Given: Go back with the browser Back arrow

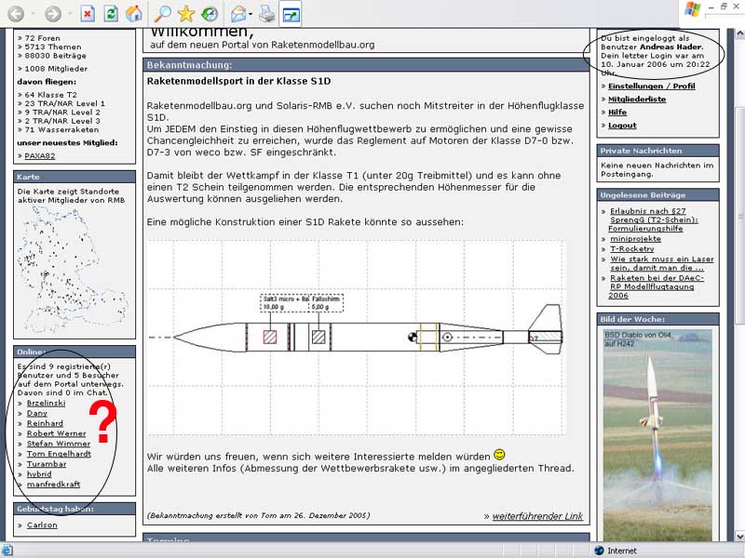Looking at the screenshot, I should coord(16,13).
